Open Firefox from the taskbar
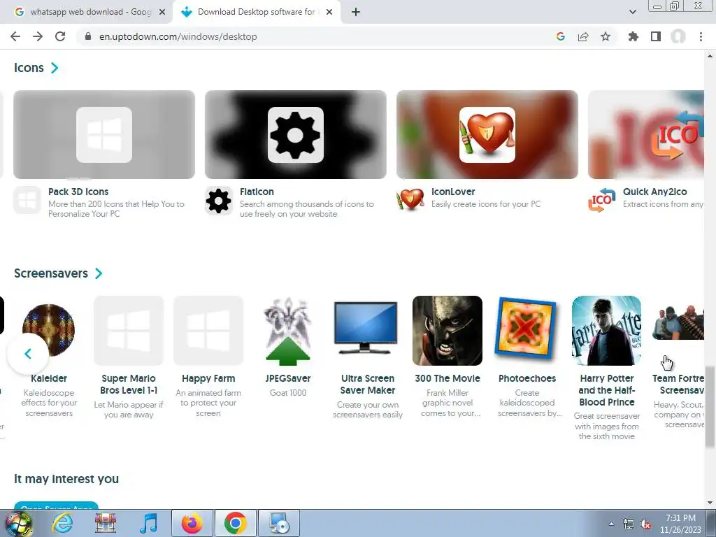 tap(192, 523)
